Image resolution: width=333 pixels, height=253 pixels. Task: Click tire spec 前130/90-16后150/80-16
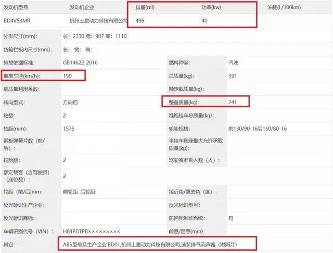pyautogui.click(x=258, y=129)
